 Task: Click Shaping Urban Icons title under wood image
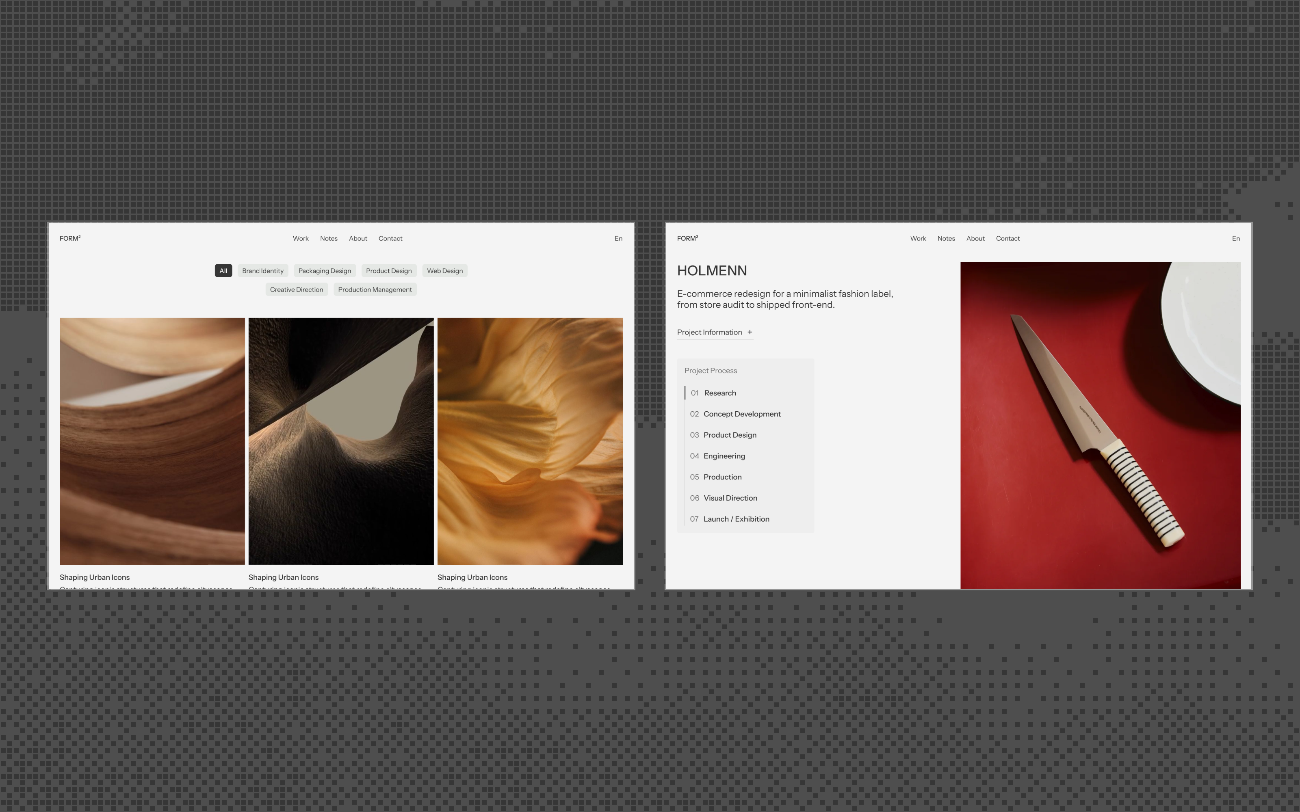(95, 577)
